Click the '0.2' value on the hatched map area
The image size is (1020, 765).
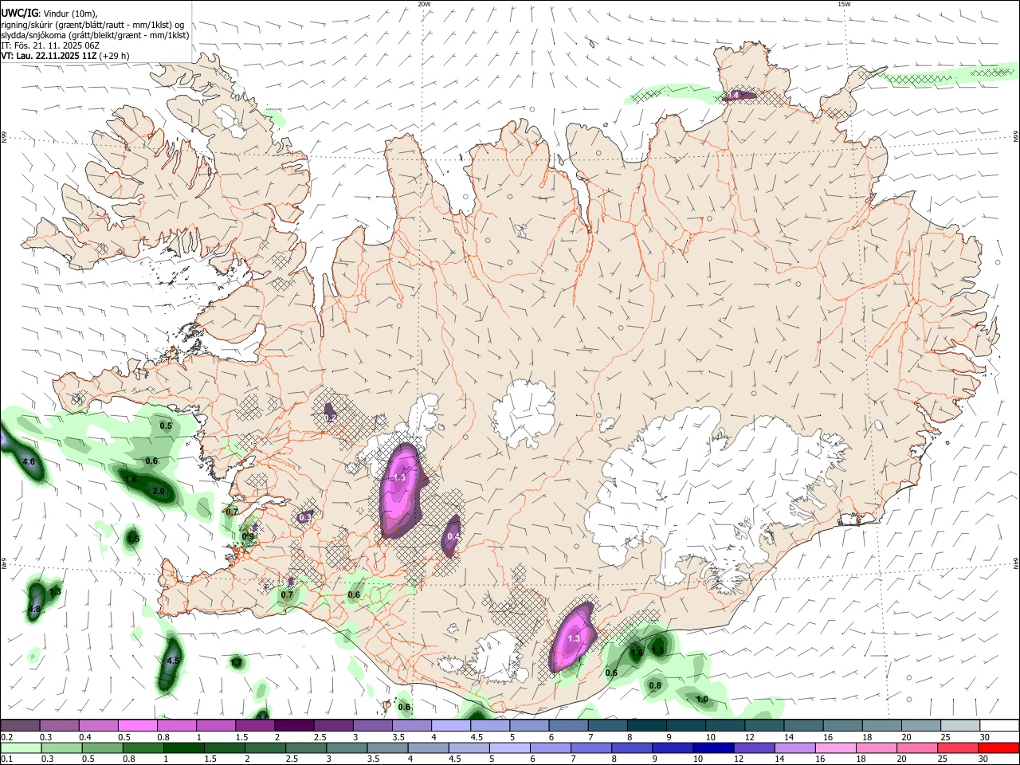[x=331, y=417]
